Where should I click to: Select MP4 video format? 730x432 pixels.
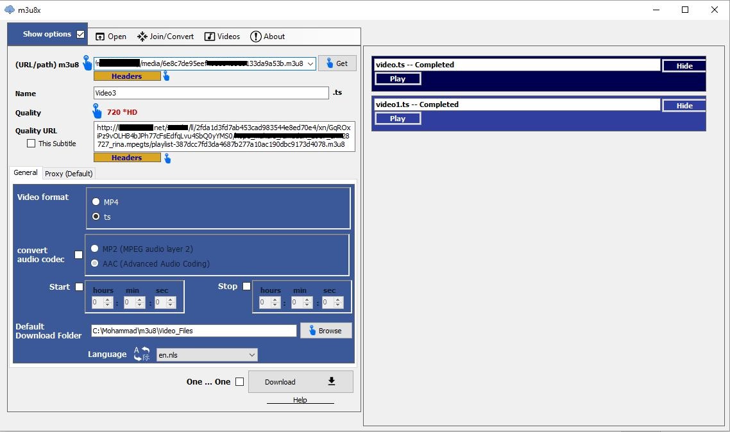[x=96, y=202]
